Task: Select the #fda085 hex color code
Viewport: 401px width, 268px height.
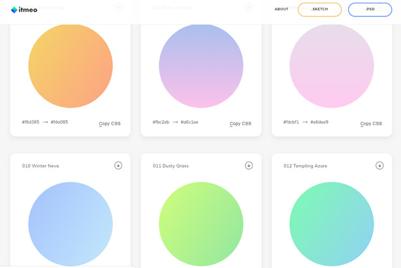Action: [x=59, y=122]
